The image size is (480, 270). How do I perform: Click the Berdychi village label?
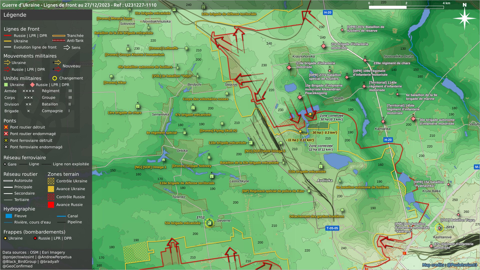coord(194,84)
